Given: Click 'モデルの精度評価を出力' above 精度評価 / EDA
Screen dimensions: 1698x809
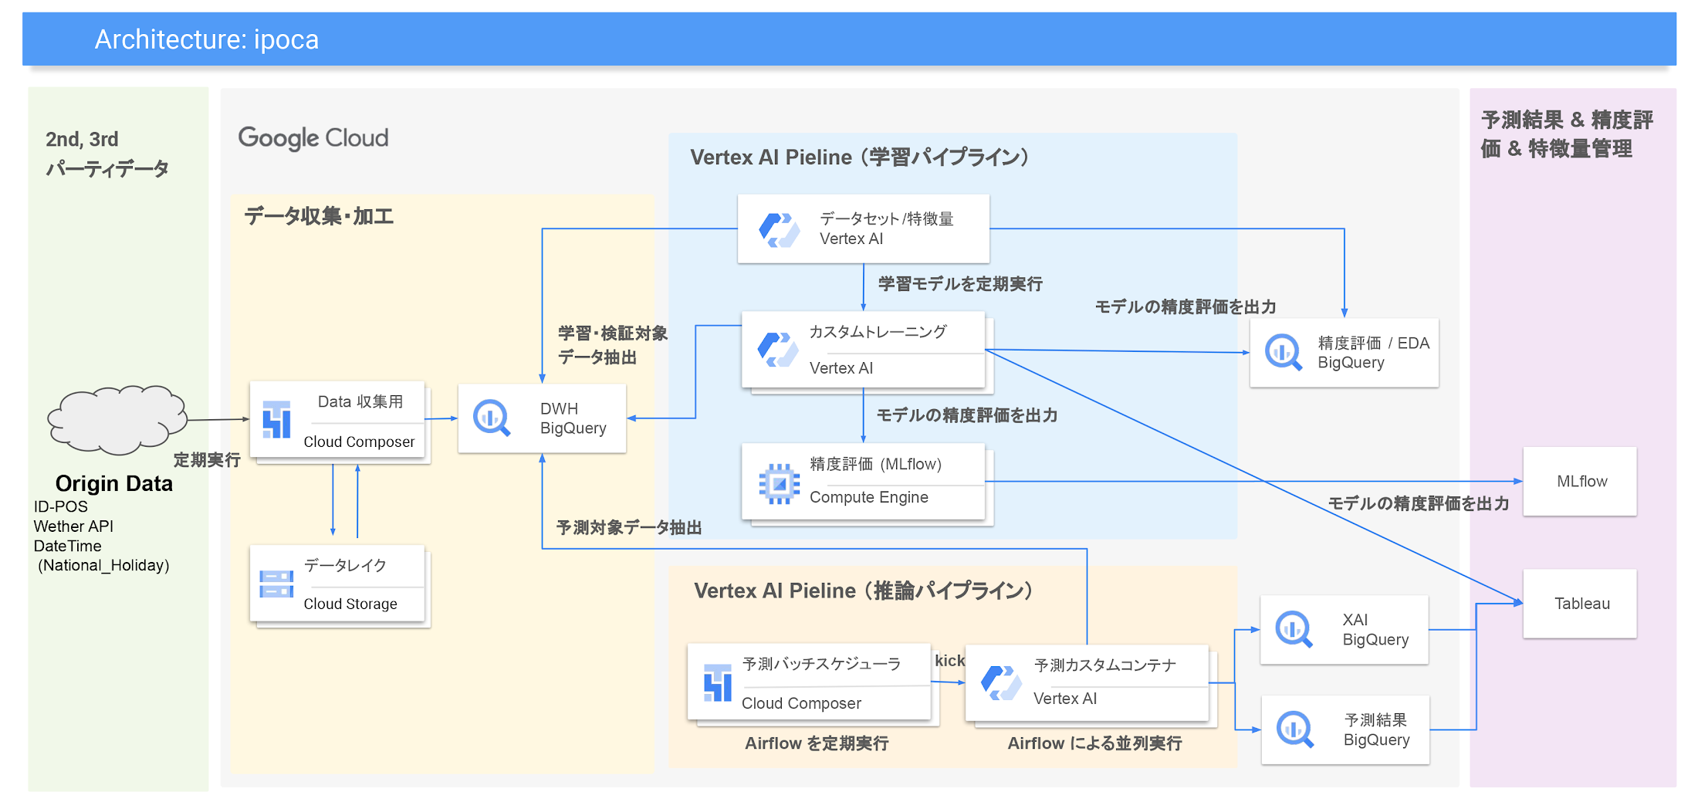Looking at the screenshot, I should tap(1185, 307).
